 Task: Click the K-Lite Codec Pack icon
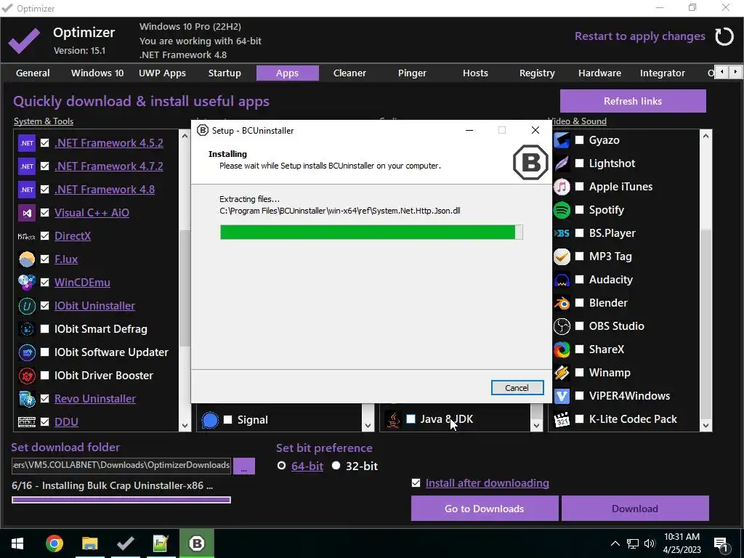pyautogui.click(x=562, y=419)
